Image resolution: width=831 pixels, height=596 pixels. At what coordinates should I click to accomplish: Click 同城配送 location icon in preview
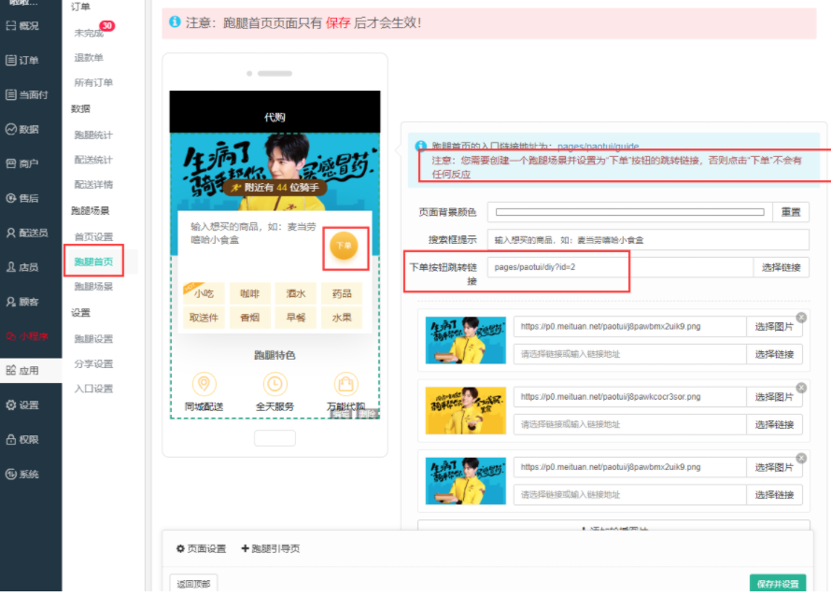204,383
